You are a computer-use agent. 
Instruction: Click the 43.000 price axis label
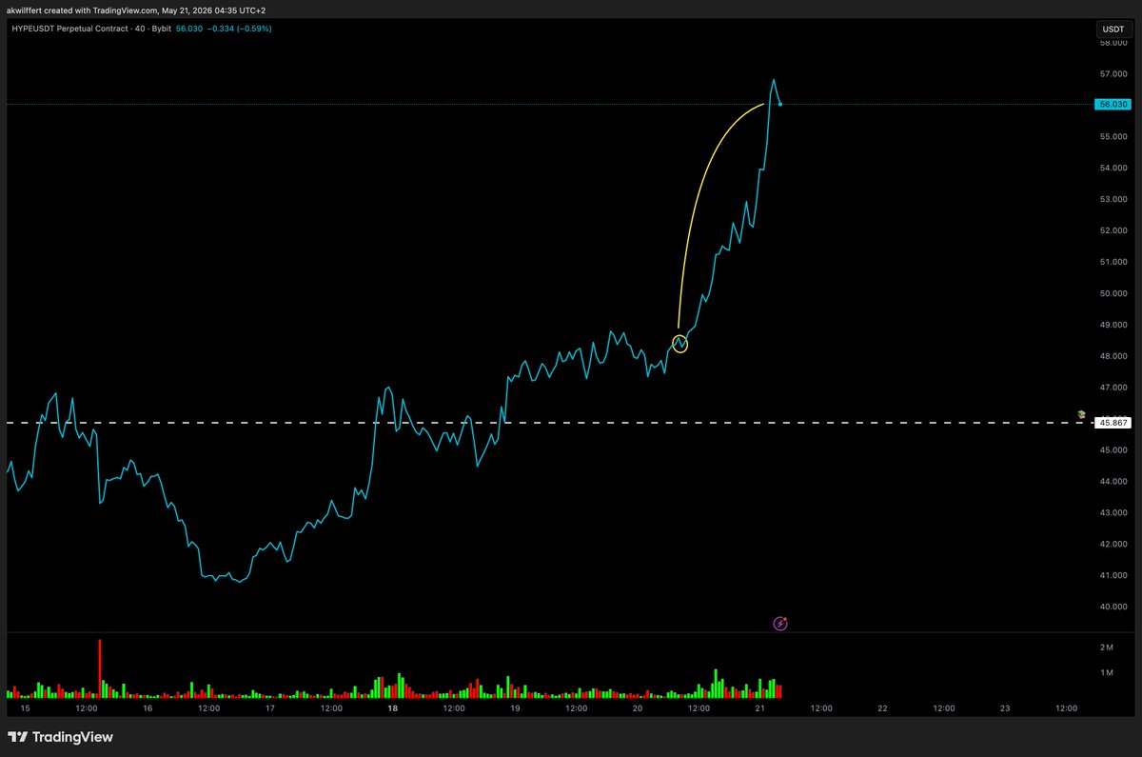pos(1112,513)
